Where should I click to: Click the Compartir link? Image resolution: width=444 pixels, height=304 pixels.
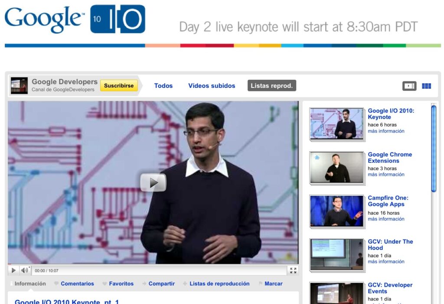point(161,284)
